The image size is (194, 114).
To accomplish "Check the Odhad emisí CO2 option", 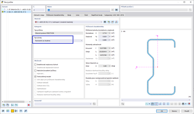I will tap(35, 86).
